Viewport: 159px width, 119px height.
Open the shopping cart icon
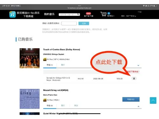(x=103, y=14)
